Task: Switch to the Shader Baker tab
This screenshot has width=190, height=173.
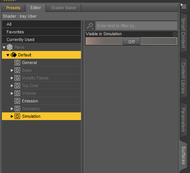Action: click(64, 8)
